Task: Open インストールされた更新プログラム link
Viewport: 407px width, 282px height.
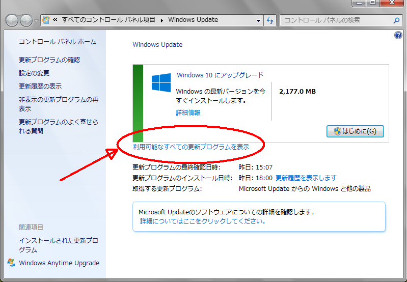Action: [x=59, y=245]
